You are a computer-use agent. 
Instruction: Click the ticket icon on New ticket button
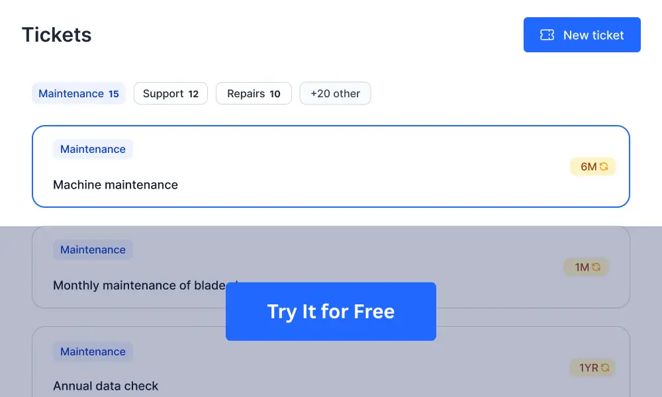[547, 34]
